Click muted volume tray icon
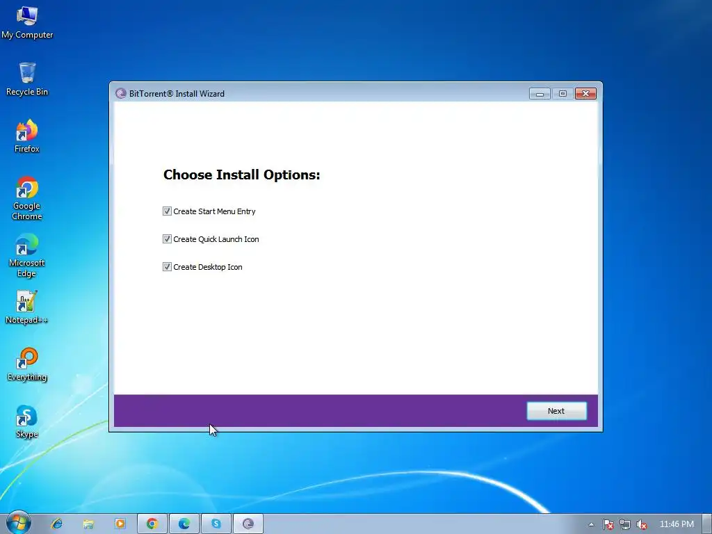 (642, 524)
